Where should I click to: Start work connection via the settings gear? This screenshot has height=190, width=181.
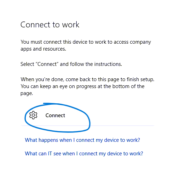(x=33, y=115)
